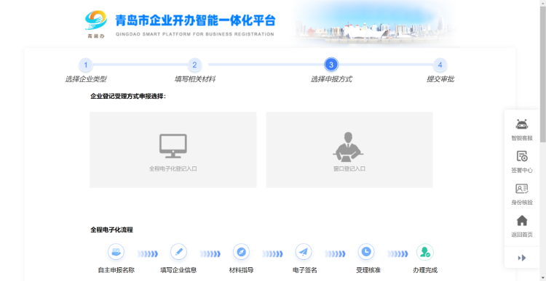This screenshot has width=546, height=281.
Task: Click the 青岛市企业开办智能一体化平台 title
Action: 195,20
